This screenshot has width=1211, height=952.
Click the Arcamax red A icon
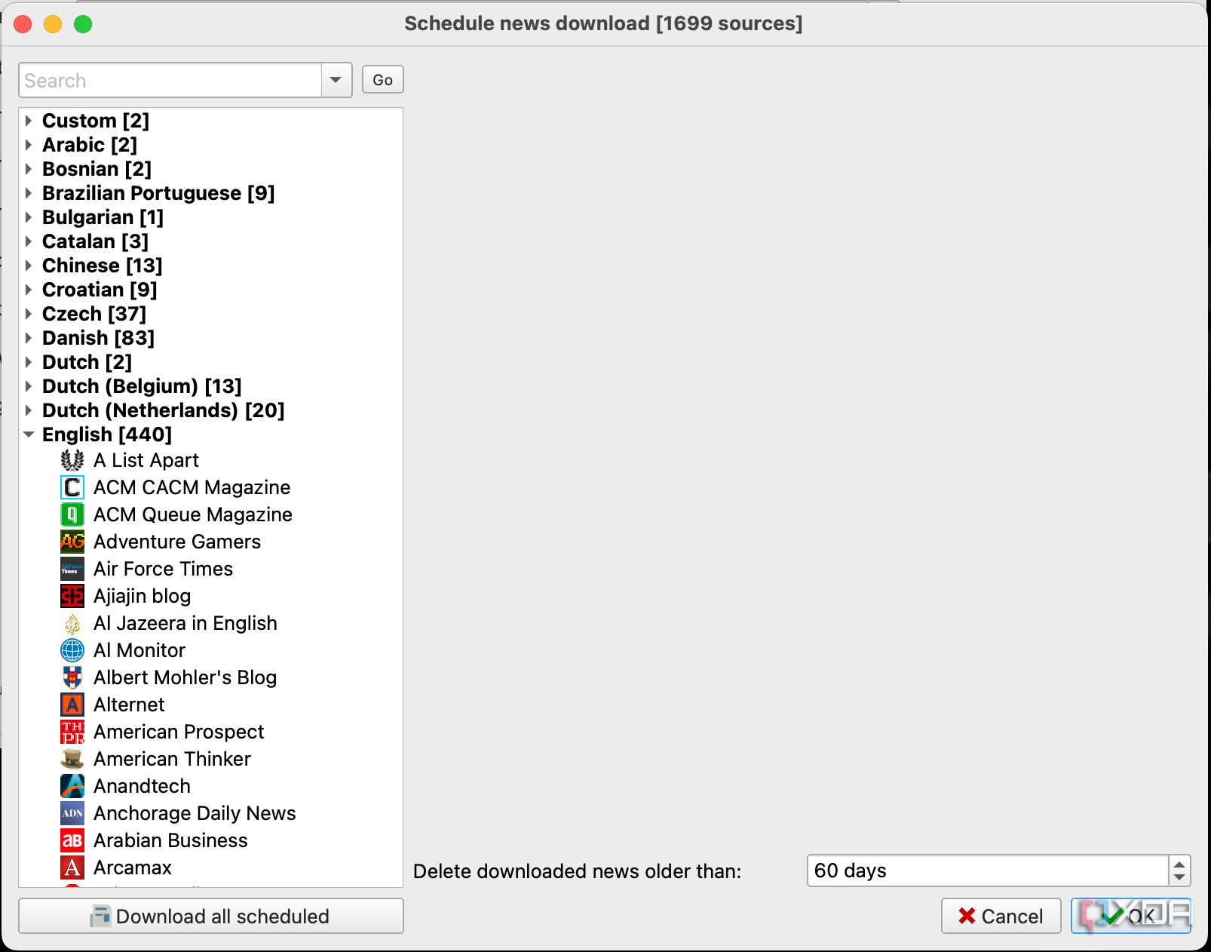pyautogui.click(x=72, y=868)
